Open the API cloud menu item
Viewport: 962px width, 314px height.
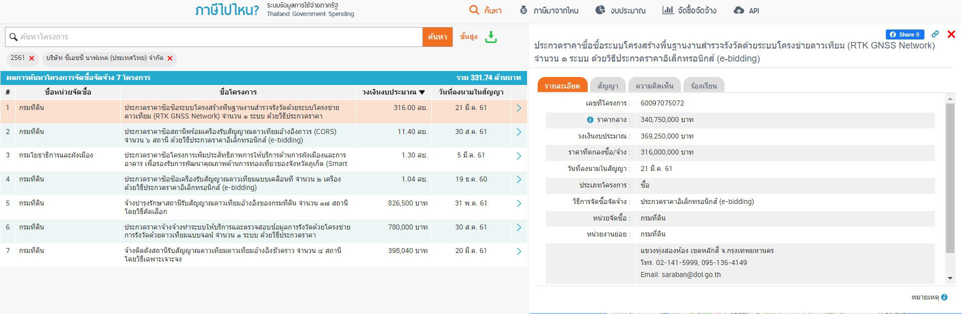[x=747, y=10]
